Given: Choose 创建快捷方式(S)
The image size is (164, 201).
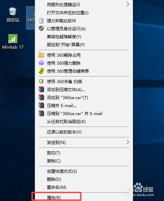Looking at the screenshot, I should click(x=84, y=171).
